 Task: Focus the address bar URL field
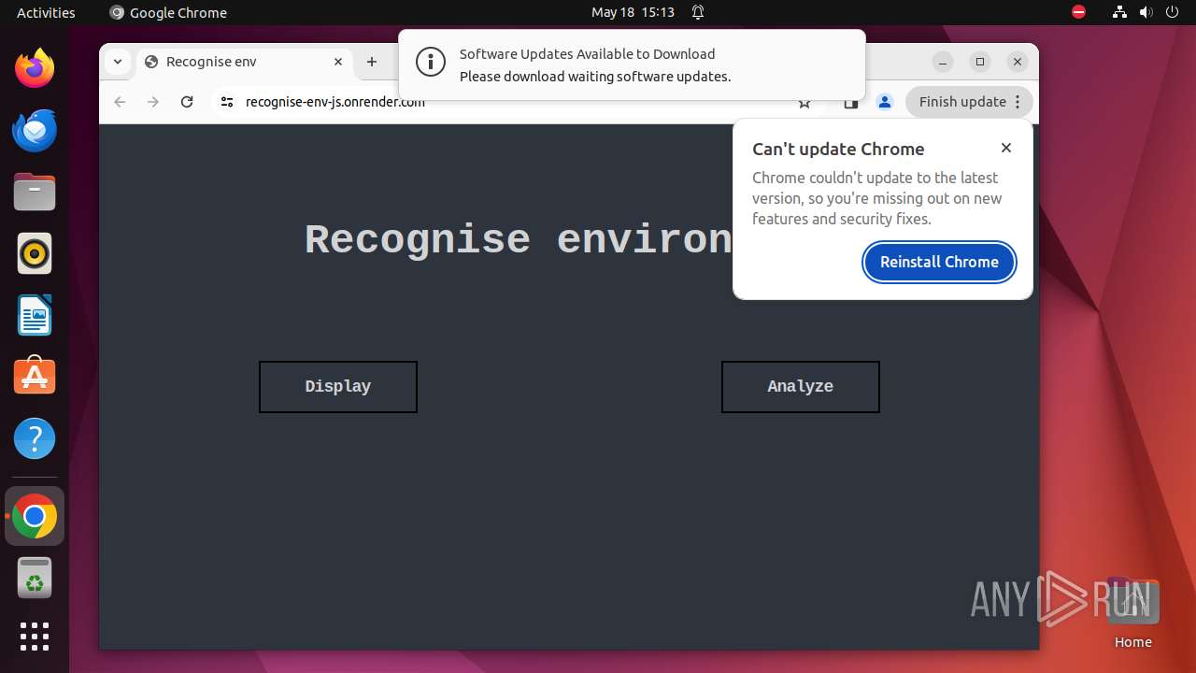[514, 102]
